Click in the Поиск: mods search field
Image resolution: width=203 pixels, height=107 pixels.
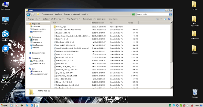[152, 14]
